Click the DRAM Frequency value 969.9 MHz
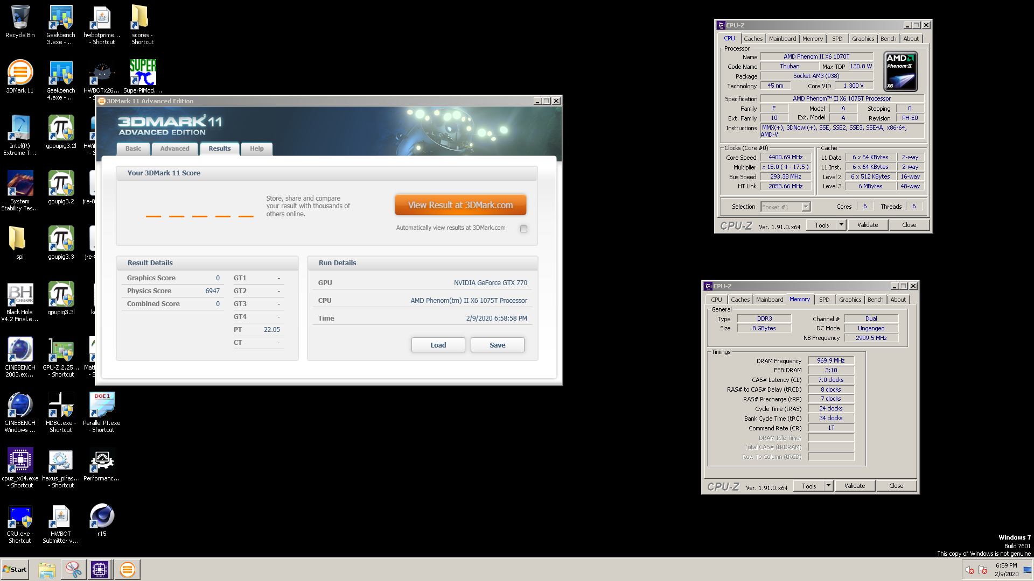The image size is (1034, 581). point(830,360)
